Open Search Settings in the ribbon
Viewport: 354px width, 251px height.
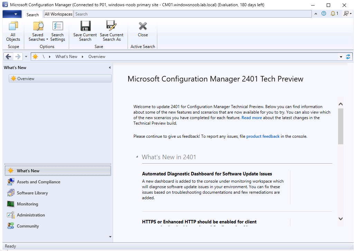58,31
